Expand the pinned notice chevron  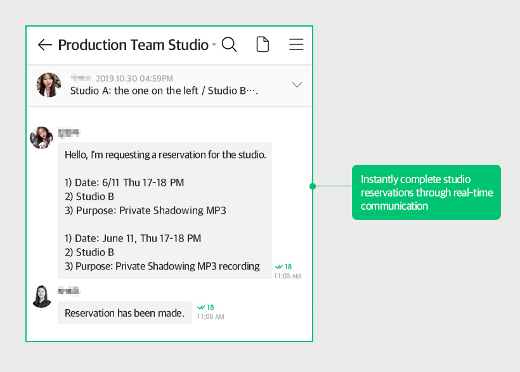coord(297,85)
